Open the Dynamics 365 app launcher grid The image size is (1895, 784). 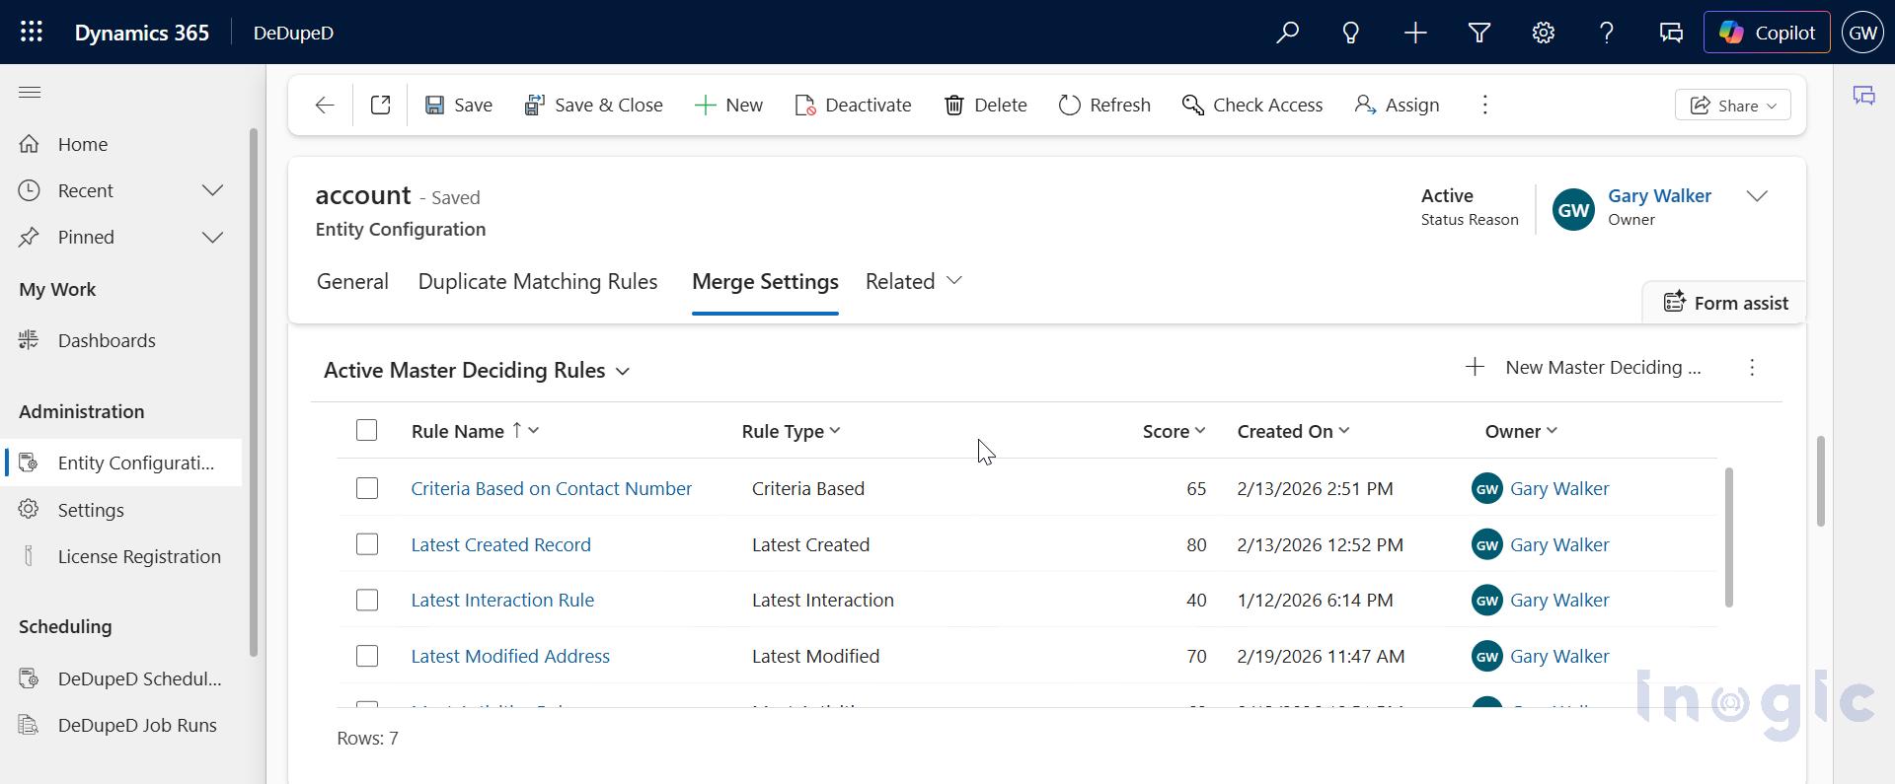pyautogui.click(x=32, y=32)
